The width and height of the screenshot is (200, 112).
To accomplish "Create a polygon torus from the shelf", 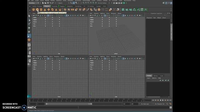I will pyautogui.click(x=52, y=10).
